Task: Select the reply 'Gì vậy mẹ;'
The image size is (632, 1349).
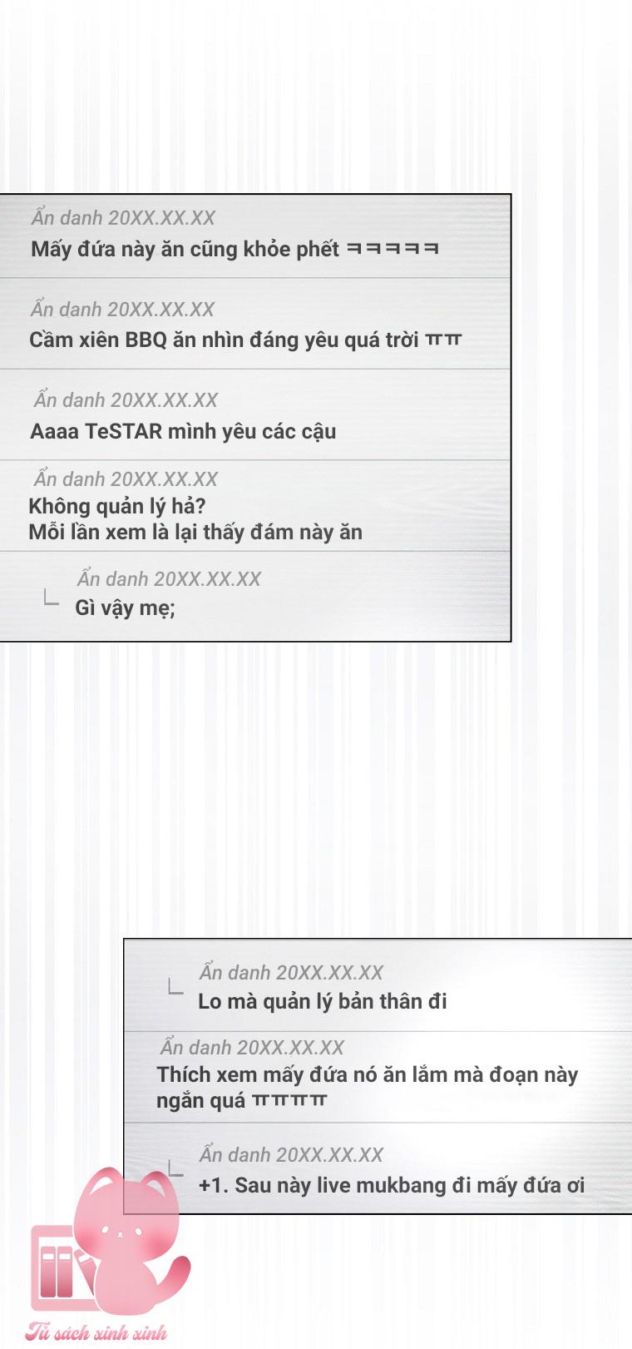Action: (126, 608)
